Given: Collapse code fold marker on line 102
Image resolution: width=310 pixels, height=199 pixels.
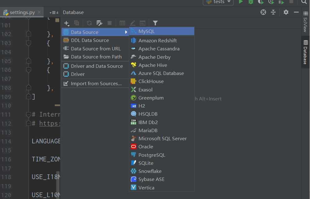Looking at the screenshot, I should 29,34.
